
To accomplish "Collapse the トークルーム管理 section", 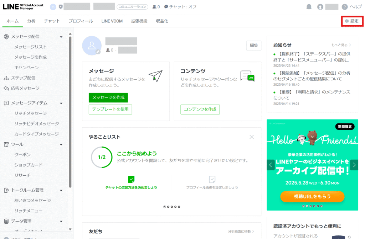I will (61, 191).
